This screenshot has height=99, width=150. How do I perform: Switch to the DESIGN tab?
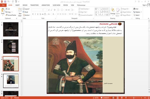click(x=25, y=5)
